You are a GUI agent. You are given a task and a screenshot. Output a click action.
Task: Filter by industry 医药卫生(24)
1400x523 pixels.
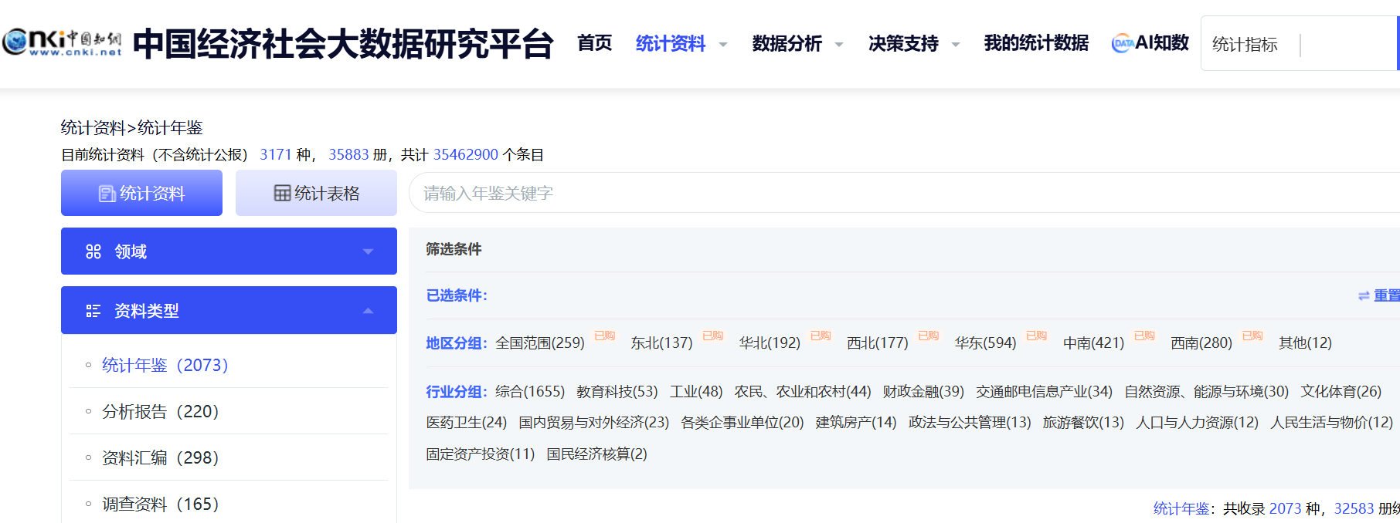pyautogui.click(x=467, y=422)
